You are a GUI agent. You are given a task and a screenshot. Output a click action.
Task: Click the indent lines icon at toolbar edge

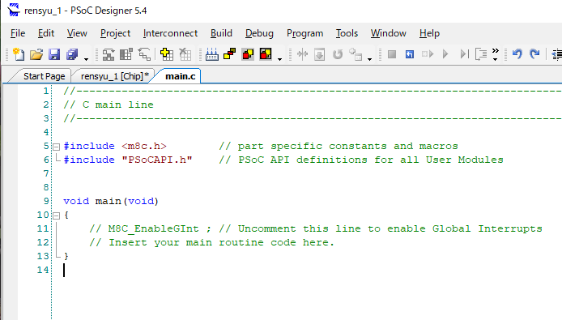pos(556,54)
